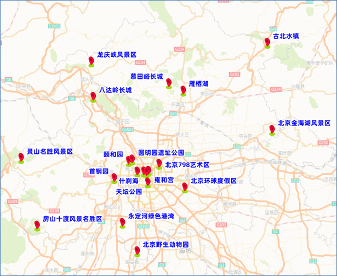Viewport: 337px width, 276px height.
Task: Click the 房山十渡风景名胜区 marker pin
Action: pos(37,225)
